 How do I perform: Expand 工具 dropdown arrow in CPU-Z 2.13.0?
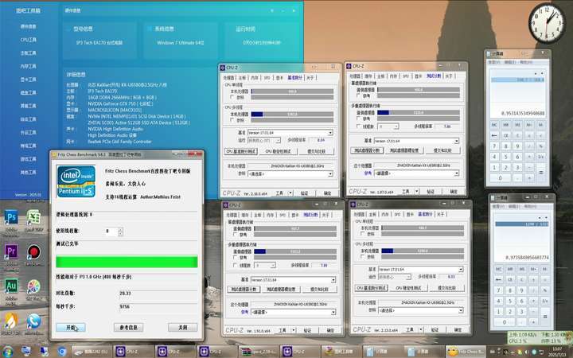coord(421,329)
